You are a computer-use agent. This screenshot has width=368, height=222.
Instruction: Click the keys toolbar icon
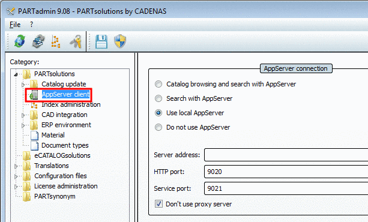[x=76, y=41]
